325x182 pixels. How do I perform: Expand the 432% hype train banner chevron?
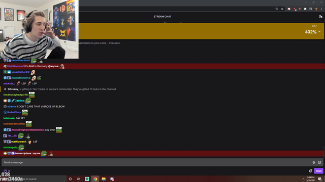click(x=319, y=31)
